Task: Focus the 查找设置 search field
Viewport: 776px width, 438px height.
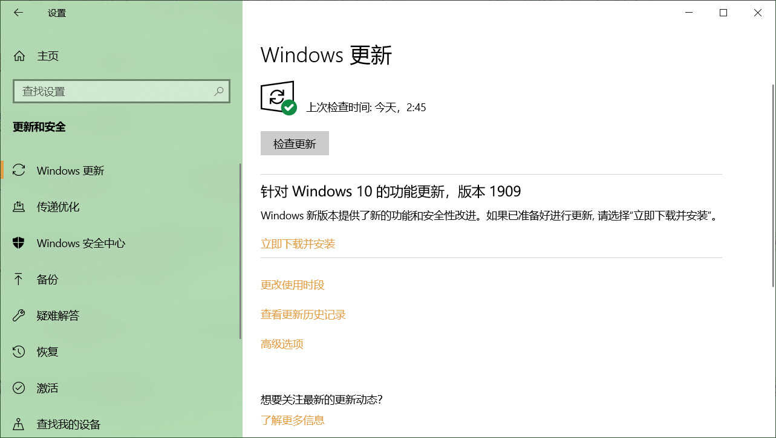Action: click(x=122, y=91)
